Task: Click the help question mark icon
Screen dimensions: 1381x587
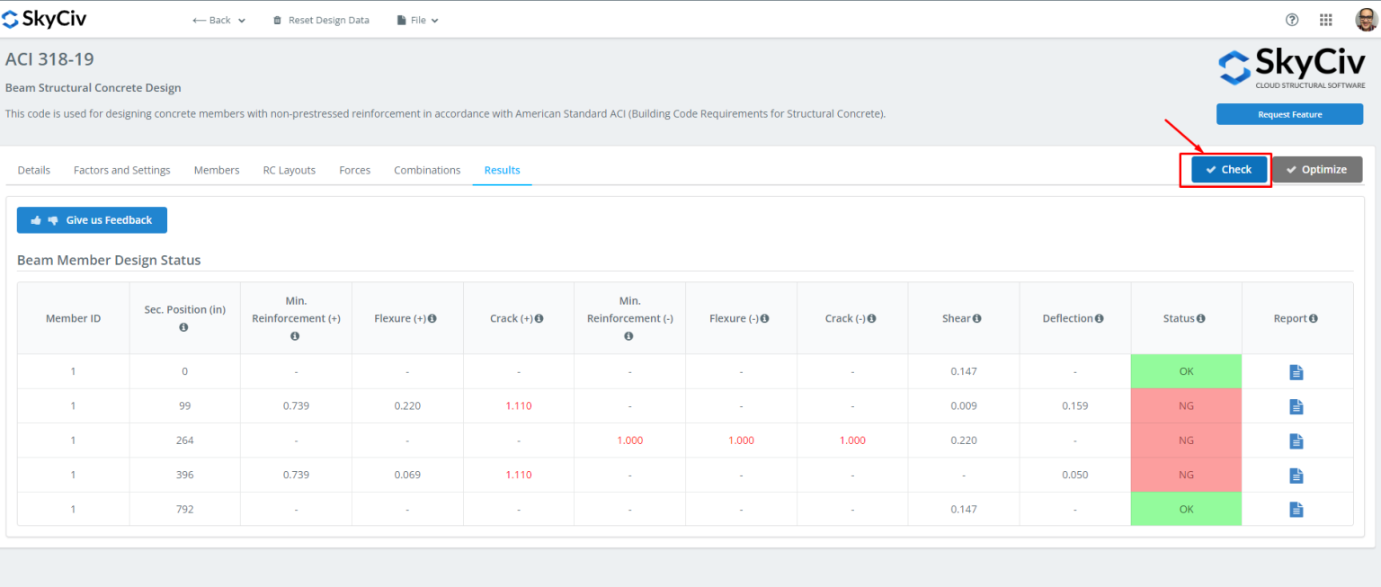Action: pyautogui.click(x=1292, y=20)
